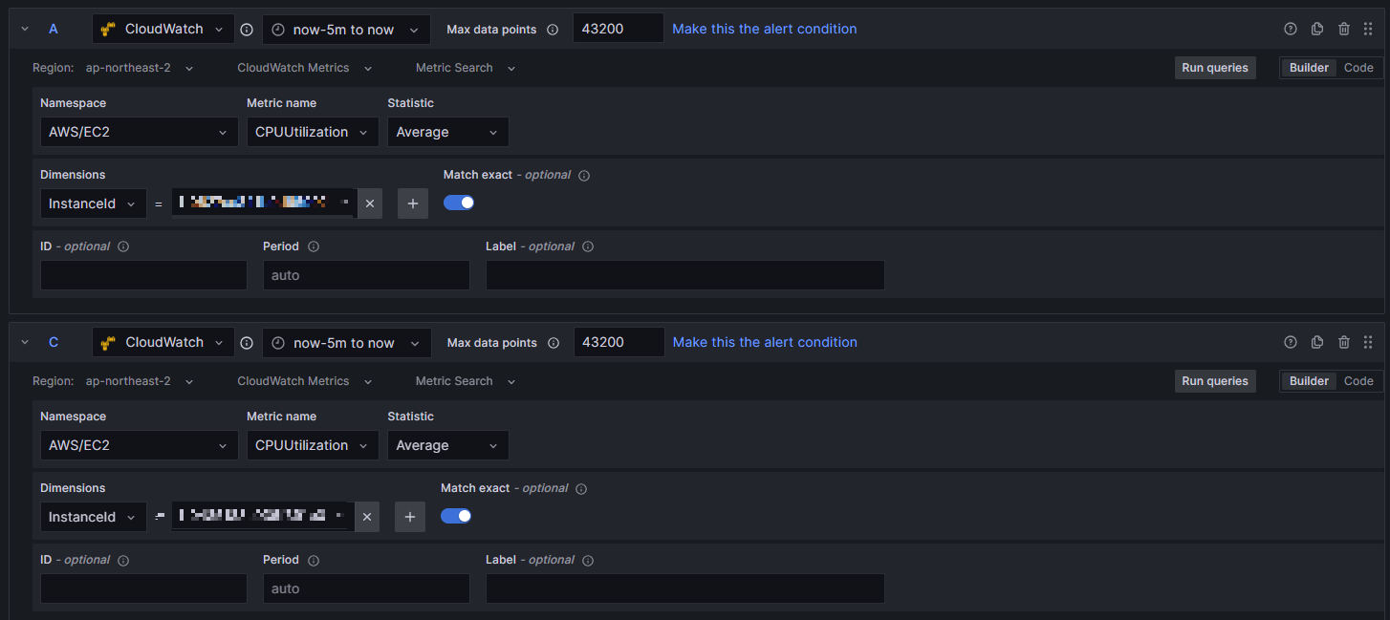The height and width of the screenshot is (620, 1390).
Task: Add a dimension with plus in query C
Action: pyautogui.click(x=410, y=517)
